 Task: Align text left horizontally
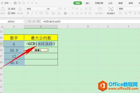pos(73,13)
